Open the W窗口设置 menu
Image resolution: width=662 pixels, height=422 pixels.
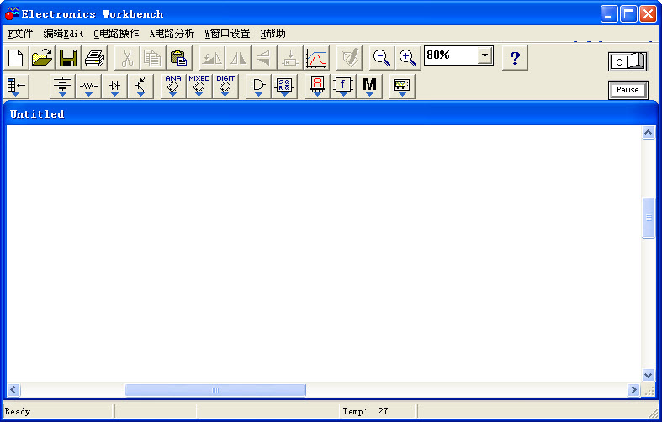pyautogui.click(x=227, y=34)
